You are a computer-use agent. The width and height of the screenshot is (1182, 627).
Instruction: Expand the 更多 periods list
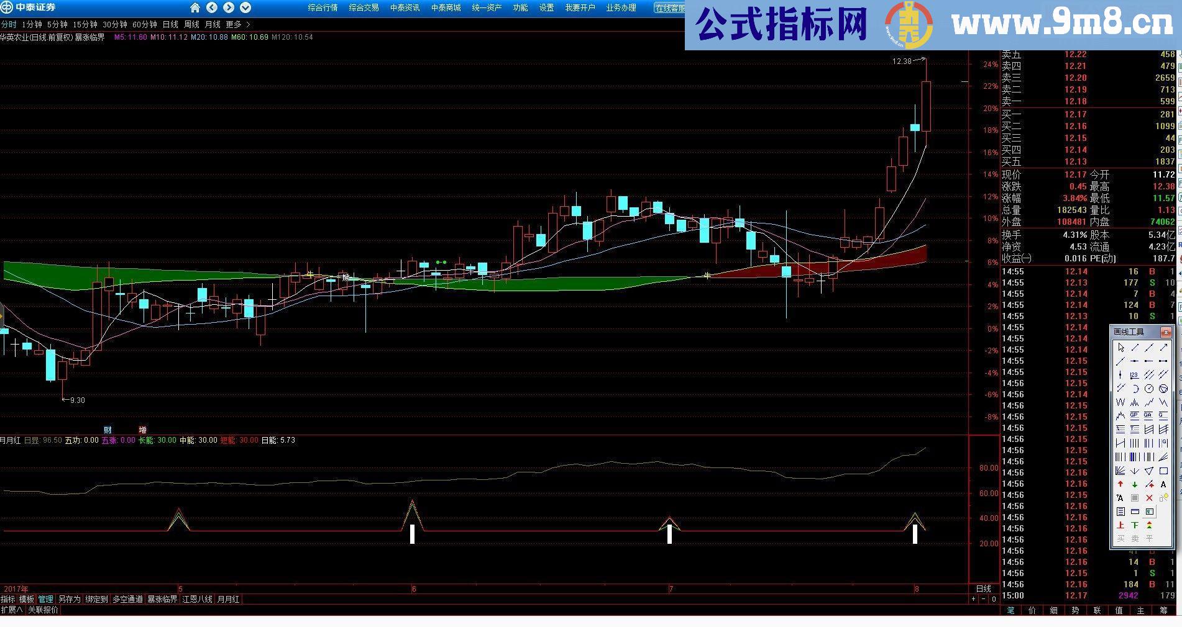(x=237, y=24)
